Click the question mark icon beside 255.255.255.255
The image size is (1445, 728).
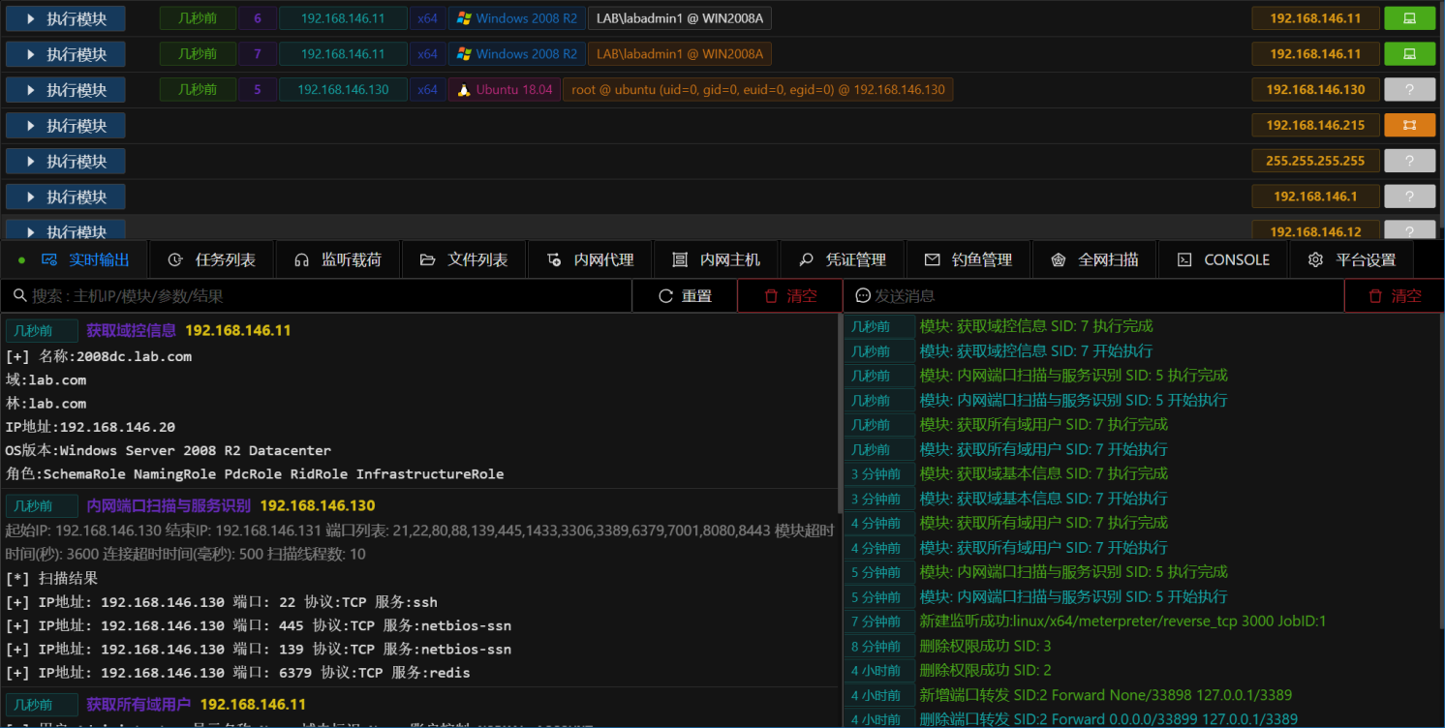(1410, 160)
